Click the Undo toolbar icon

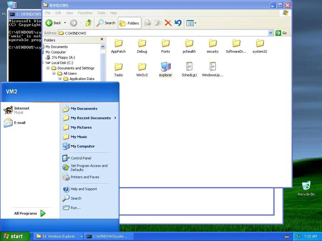pyautogui.click(x=178, y=23)
